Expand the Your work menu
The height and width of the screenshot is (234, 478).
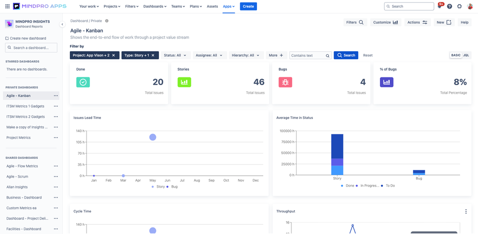89,6
